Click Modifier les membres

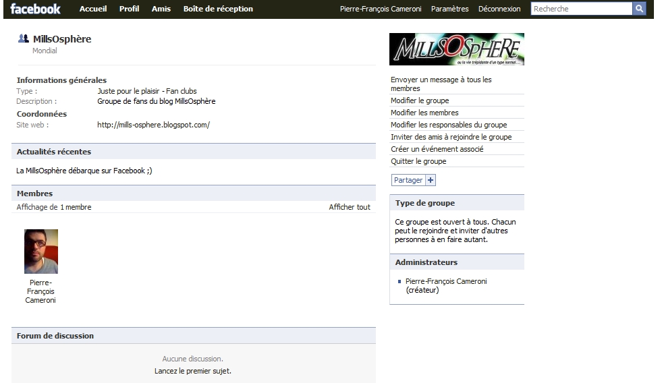point(424,113)
